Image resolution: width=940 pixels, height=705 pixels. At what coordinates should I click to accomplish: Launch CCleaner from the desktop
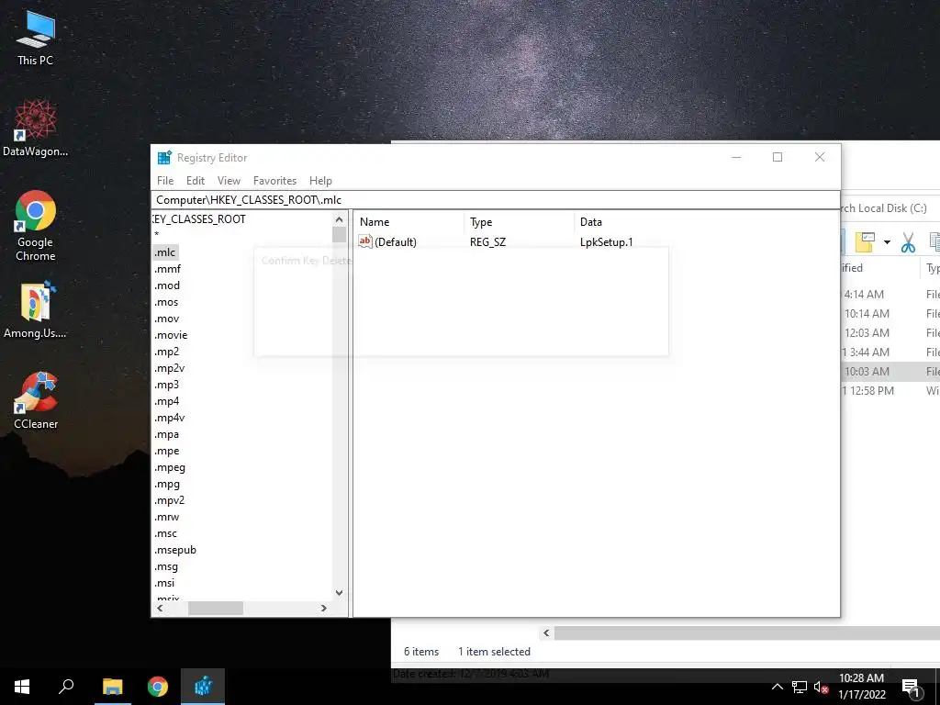point(36,400)
